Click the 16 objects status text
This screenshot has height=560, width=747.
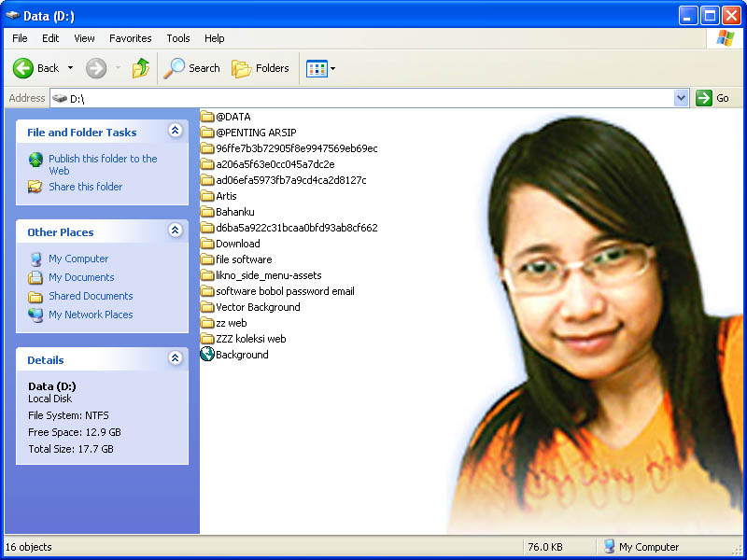point(29,547)
